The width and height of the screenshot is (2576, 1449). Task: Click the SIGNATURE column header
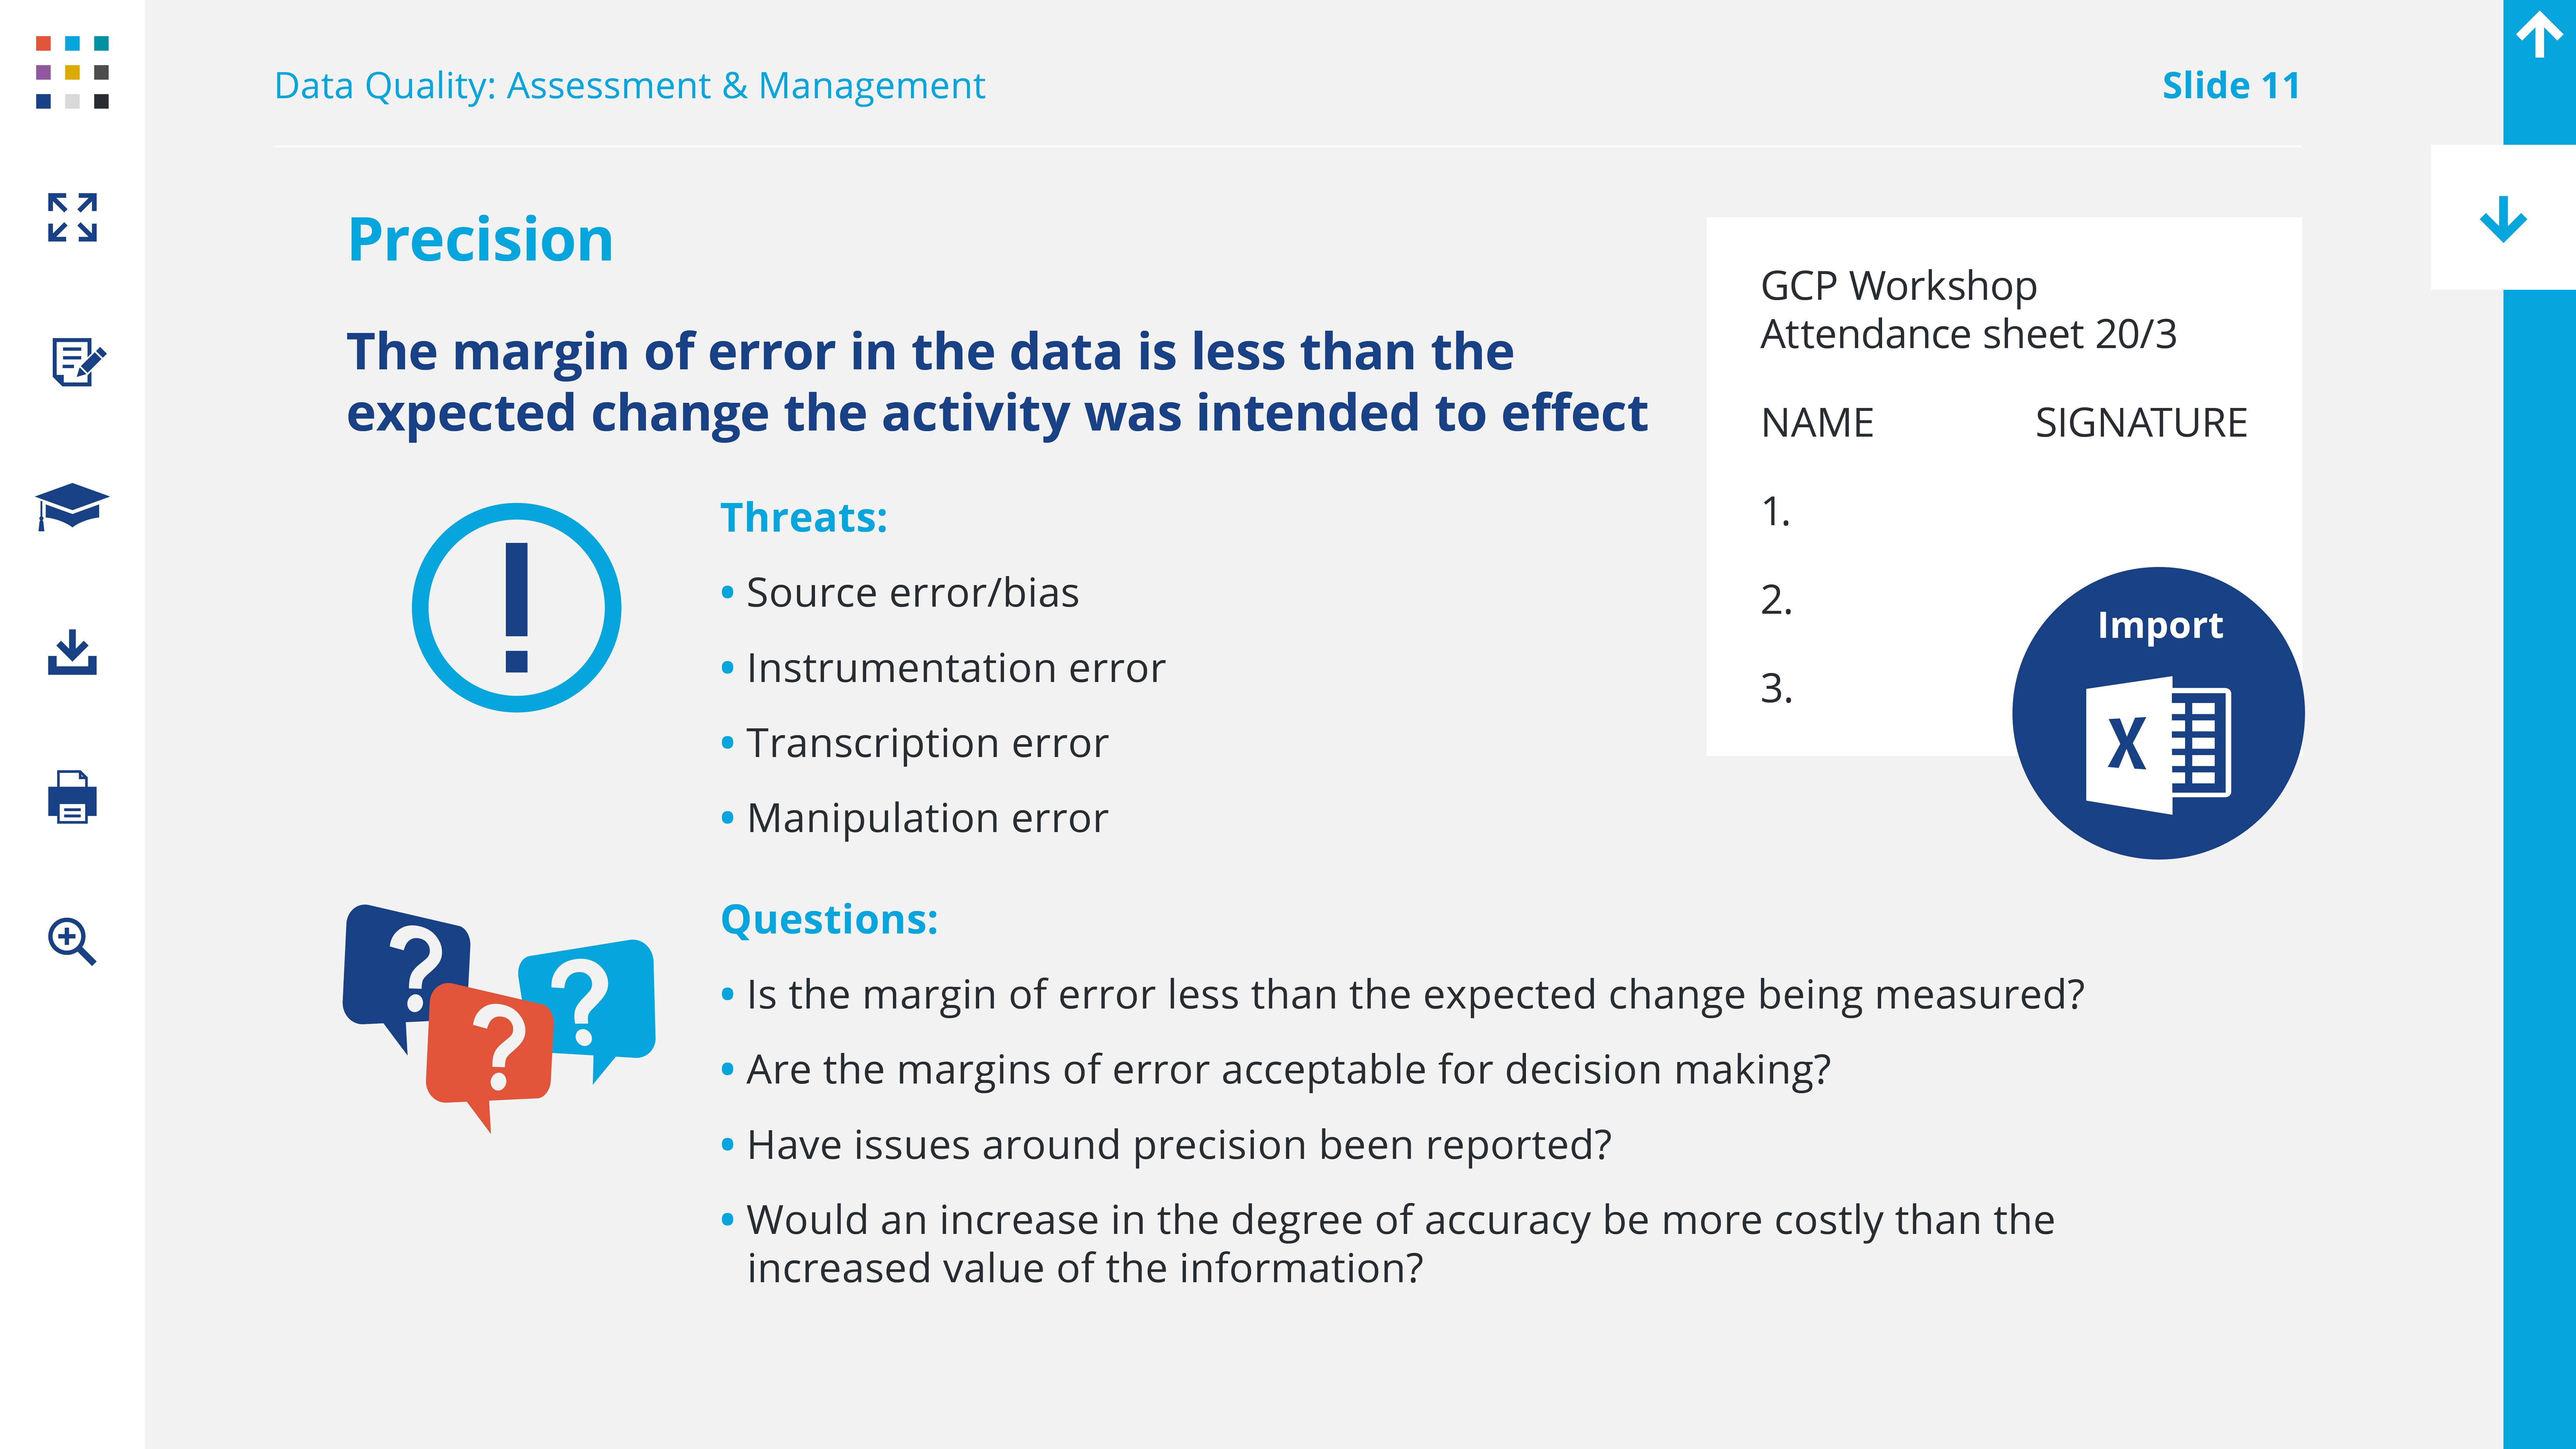tap(2140, 423)
